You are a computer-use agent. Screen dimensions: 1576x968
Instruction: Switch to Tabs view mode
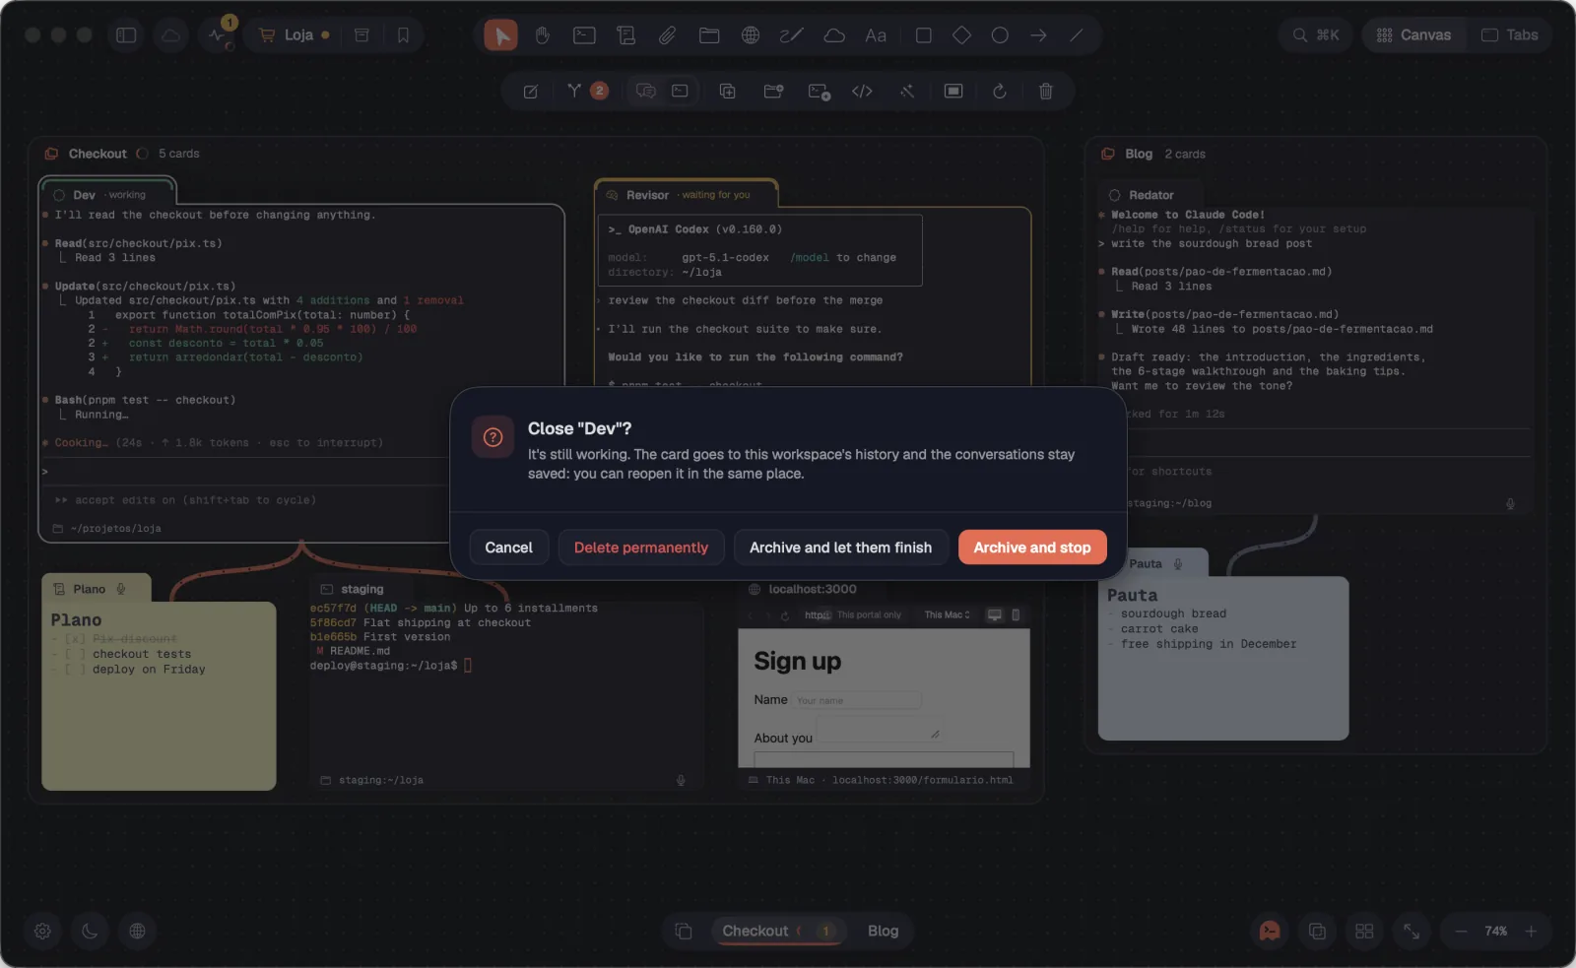click(1509, 35)
